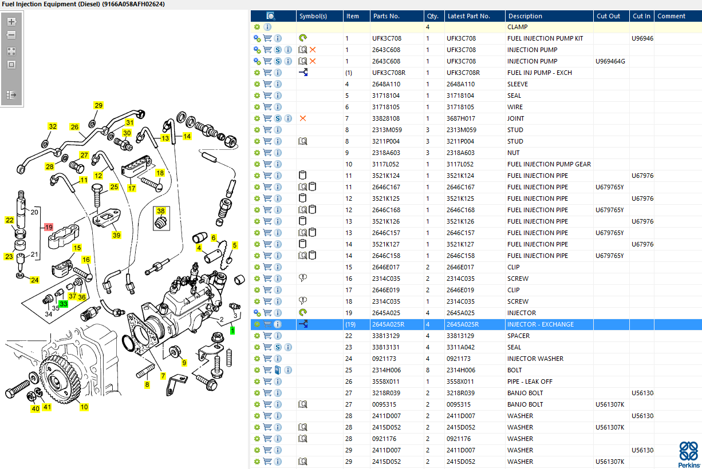Click the list-arrow panel icon in diagram toolbar
The width and height of the screenshot is (702, 469).
pyautogui.click(x=11, y=95)
